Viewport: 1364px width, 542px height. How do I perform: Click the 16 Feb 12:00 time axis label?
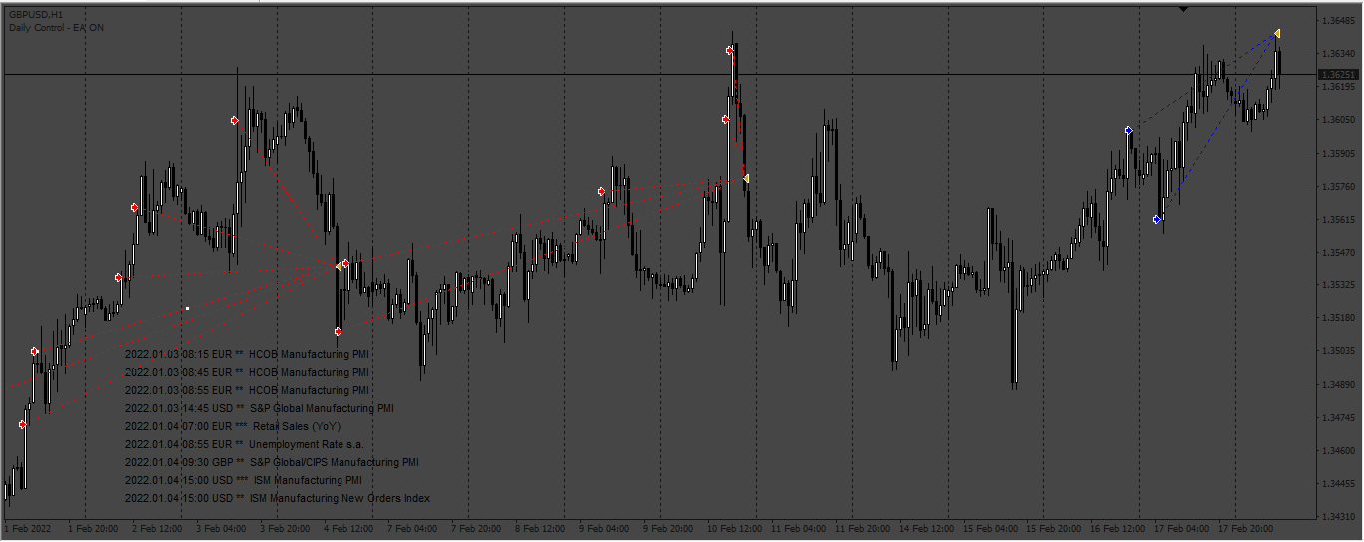pos(1118,528)
